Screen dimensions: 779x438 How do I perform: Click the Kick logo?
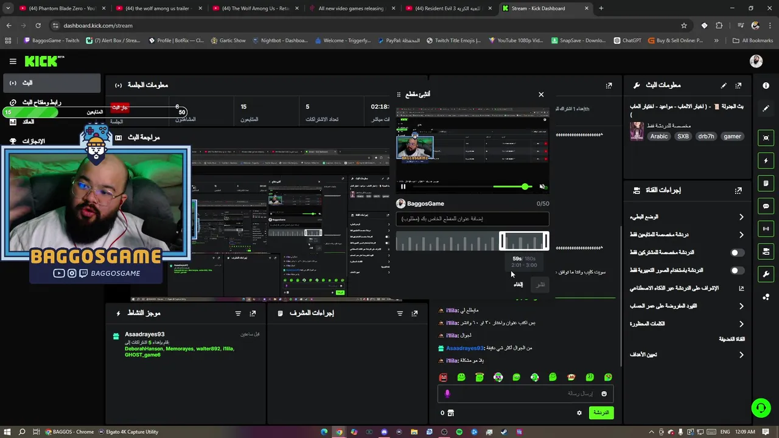[x=44, y=61]
